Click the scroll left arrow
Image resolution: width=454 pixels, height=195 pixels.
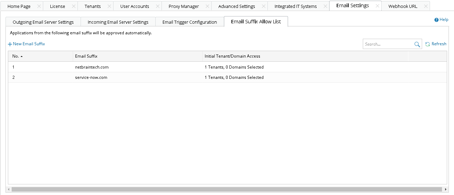click(x=9, y=189)
